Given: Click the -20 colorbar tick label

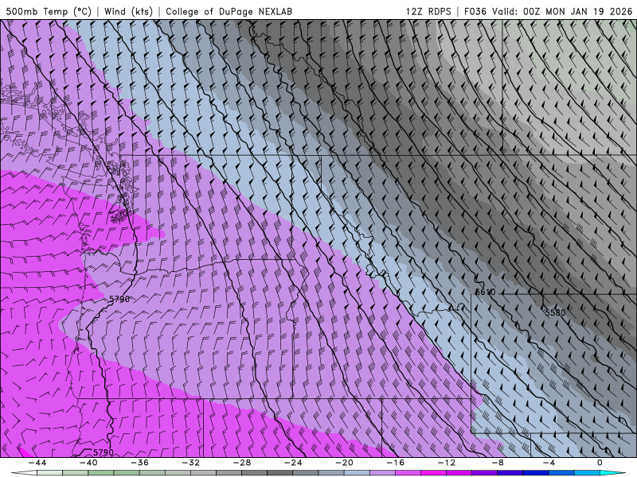Looking at the screenshot, I should (x=344, y=463).
